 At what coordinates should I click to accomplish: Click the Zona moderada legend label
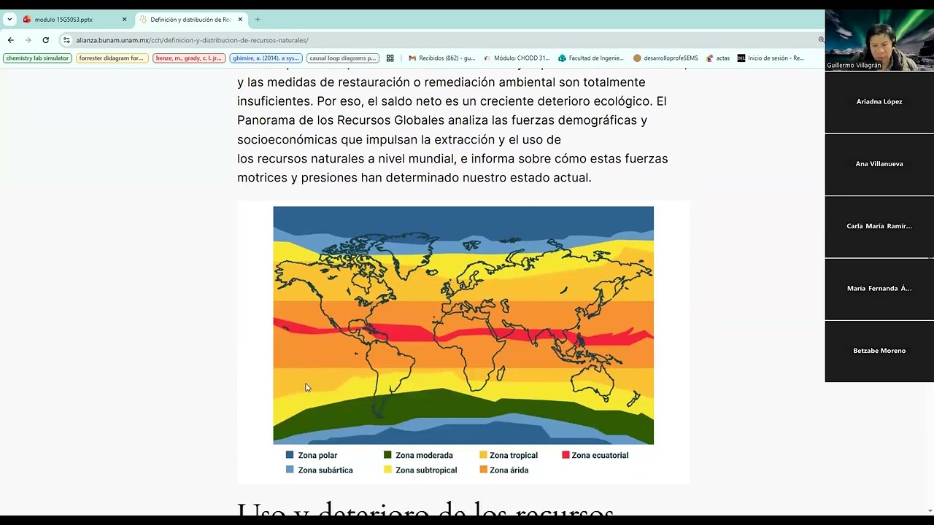point(424,456)
